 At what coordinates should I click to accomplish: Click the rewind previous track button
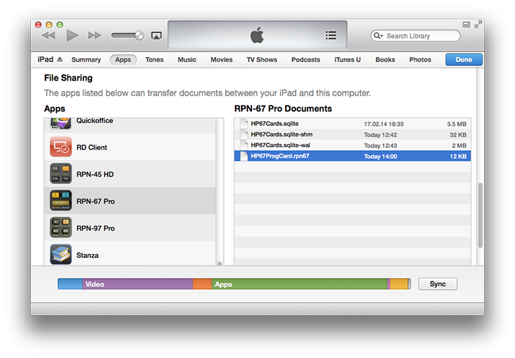[x=49, y=36]
